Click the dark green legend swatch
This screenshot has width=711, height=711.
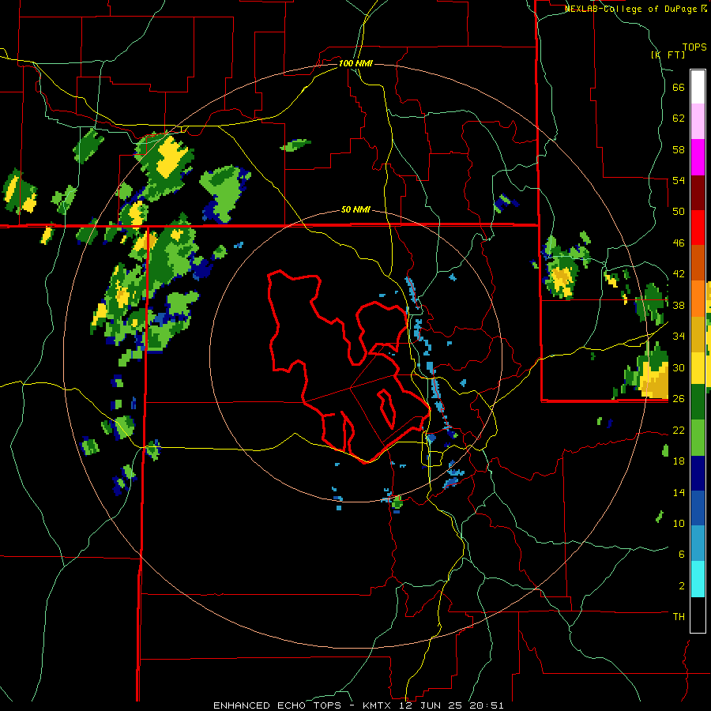pos(698,402)
